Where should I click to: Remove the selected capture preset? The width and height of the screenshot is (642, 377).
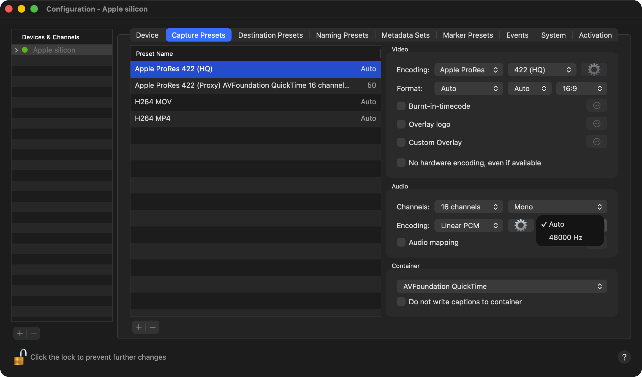coord(153,327)
